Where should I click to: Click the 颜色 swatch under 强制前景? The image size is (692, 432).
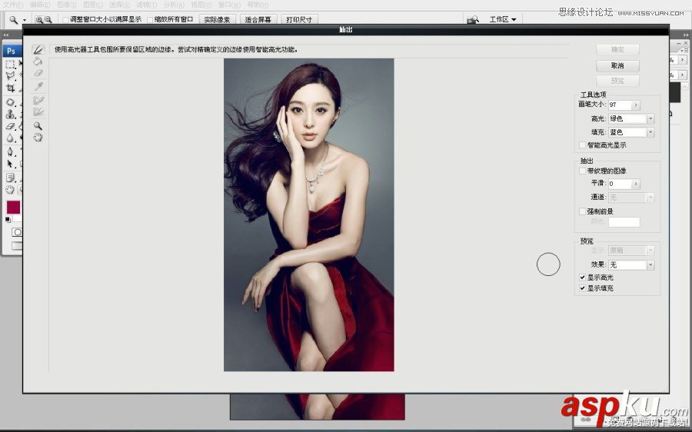click(x=624, y=222)
